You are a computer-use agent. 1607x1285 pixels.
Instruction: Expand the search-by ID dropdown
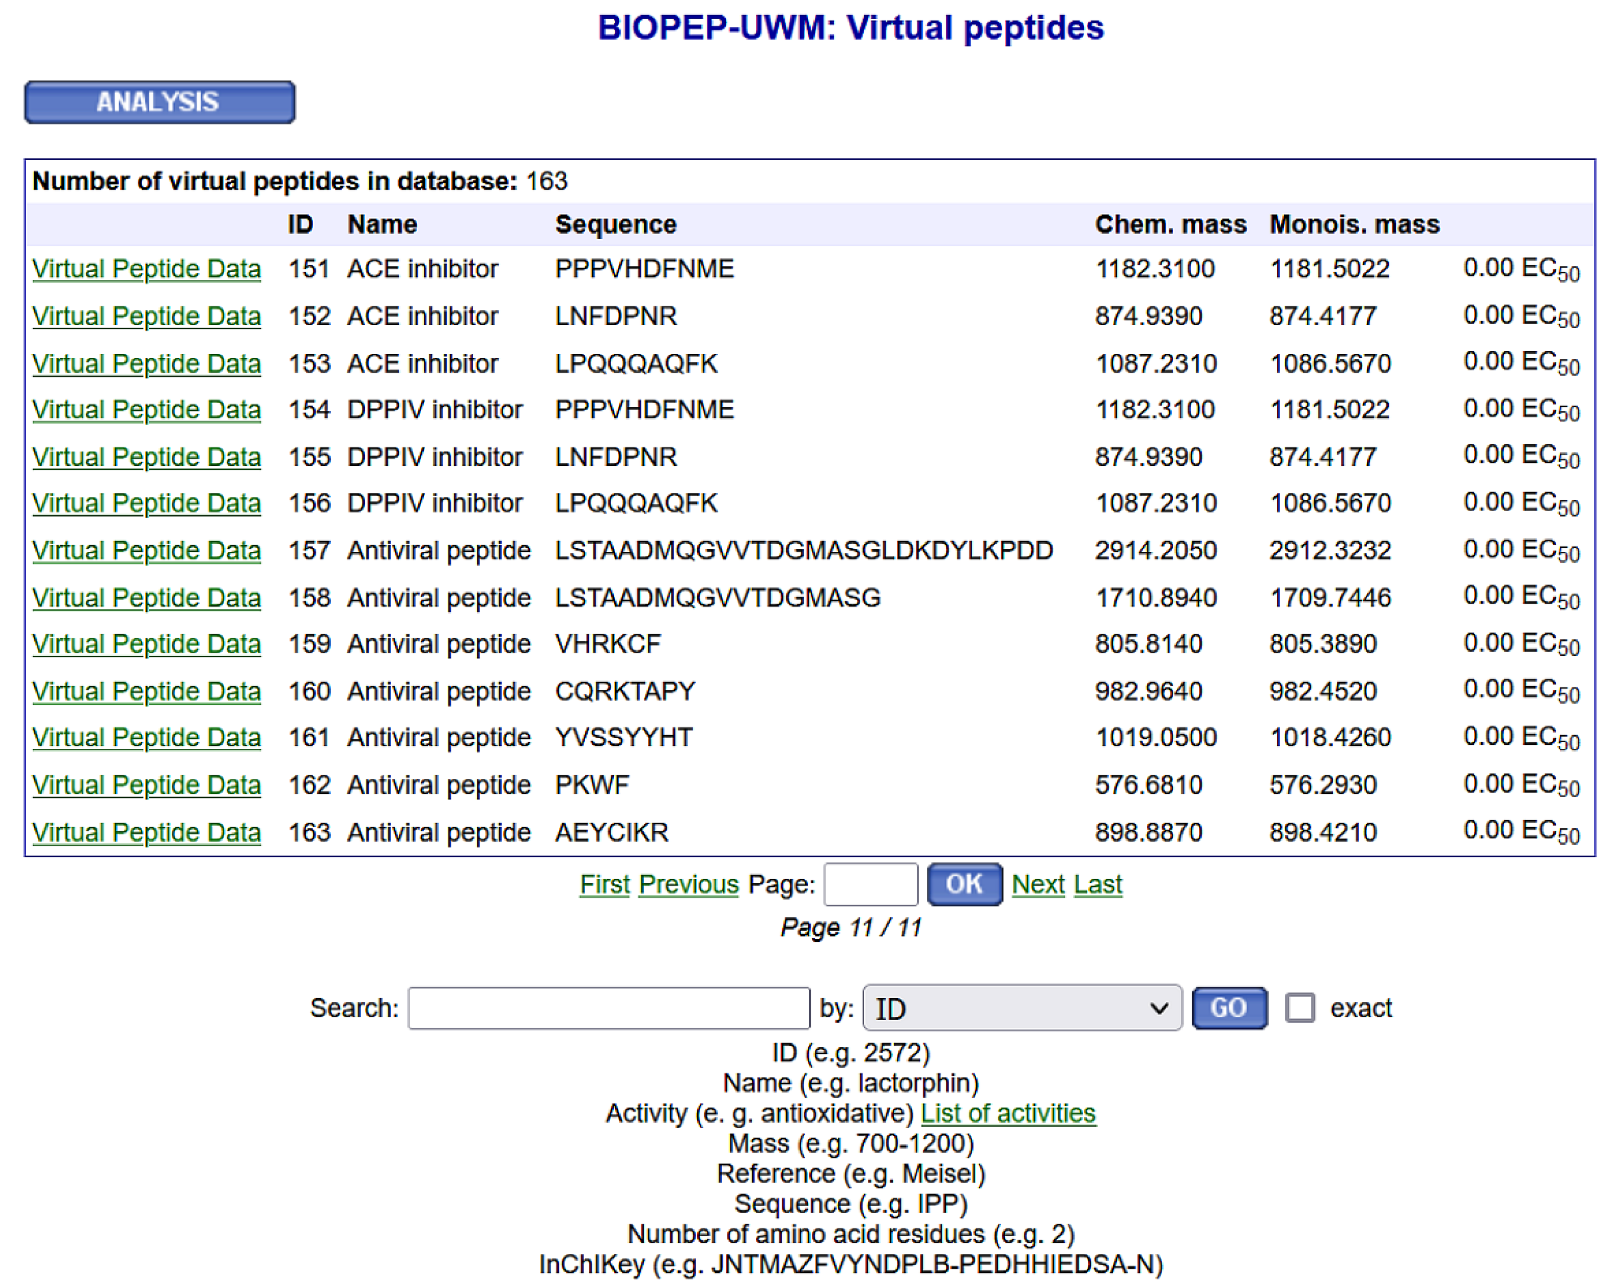1021,1009
